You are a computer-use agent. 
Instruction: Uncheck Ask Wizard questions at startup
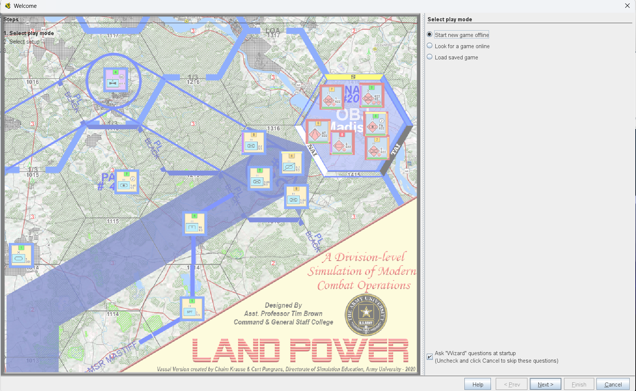(429, 357)
